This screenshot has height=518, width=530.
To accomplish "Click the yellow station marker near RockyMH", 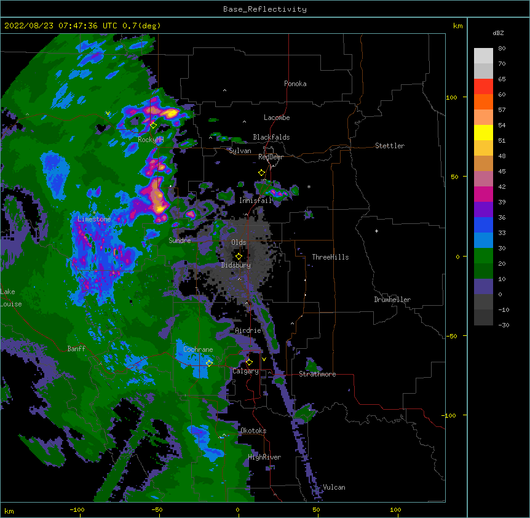I will click(153, 126).
